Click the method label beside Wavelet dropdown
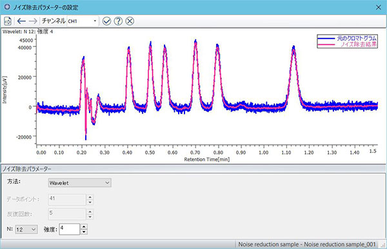Viewport: 387px width, 249px height. 14,181
